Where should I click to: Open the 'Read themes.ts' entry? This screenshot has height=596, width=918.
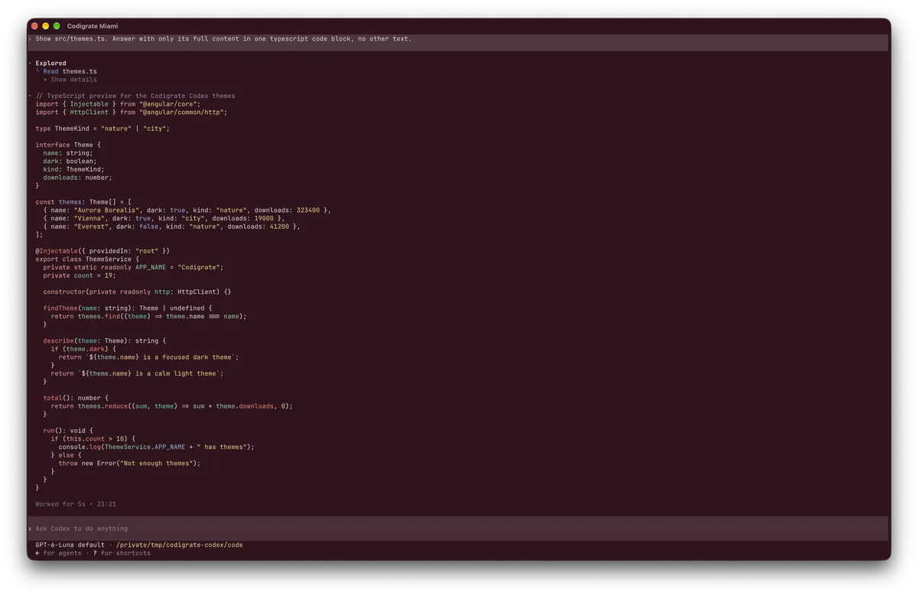[x=70, y=71]
